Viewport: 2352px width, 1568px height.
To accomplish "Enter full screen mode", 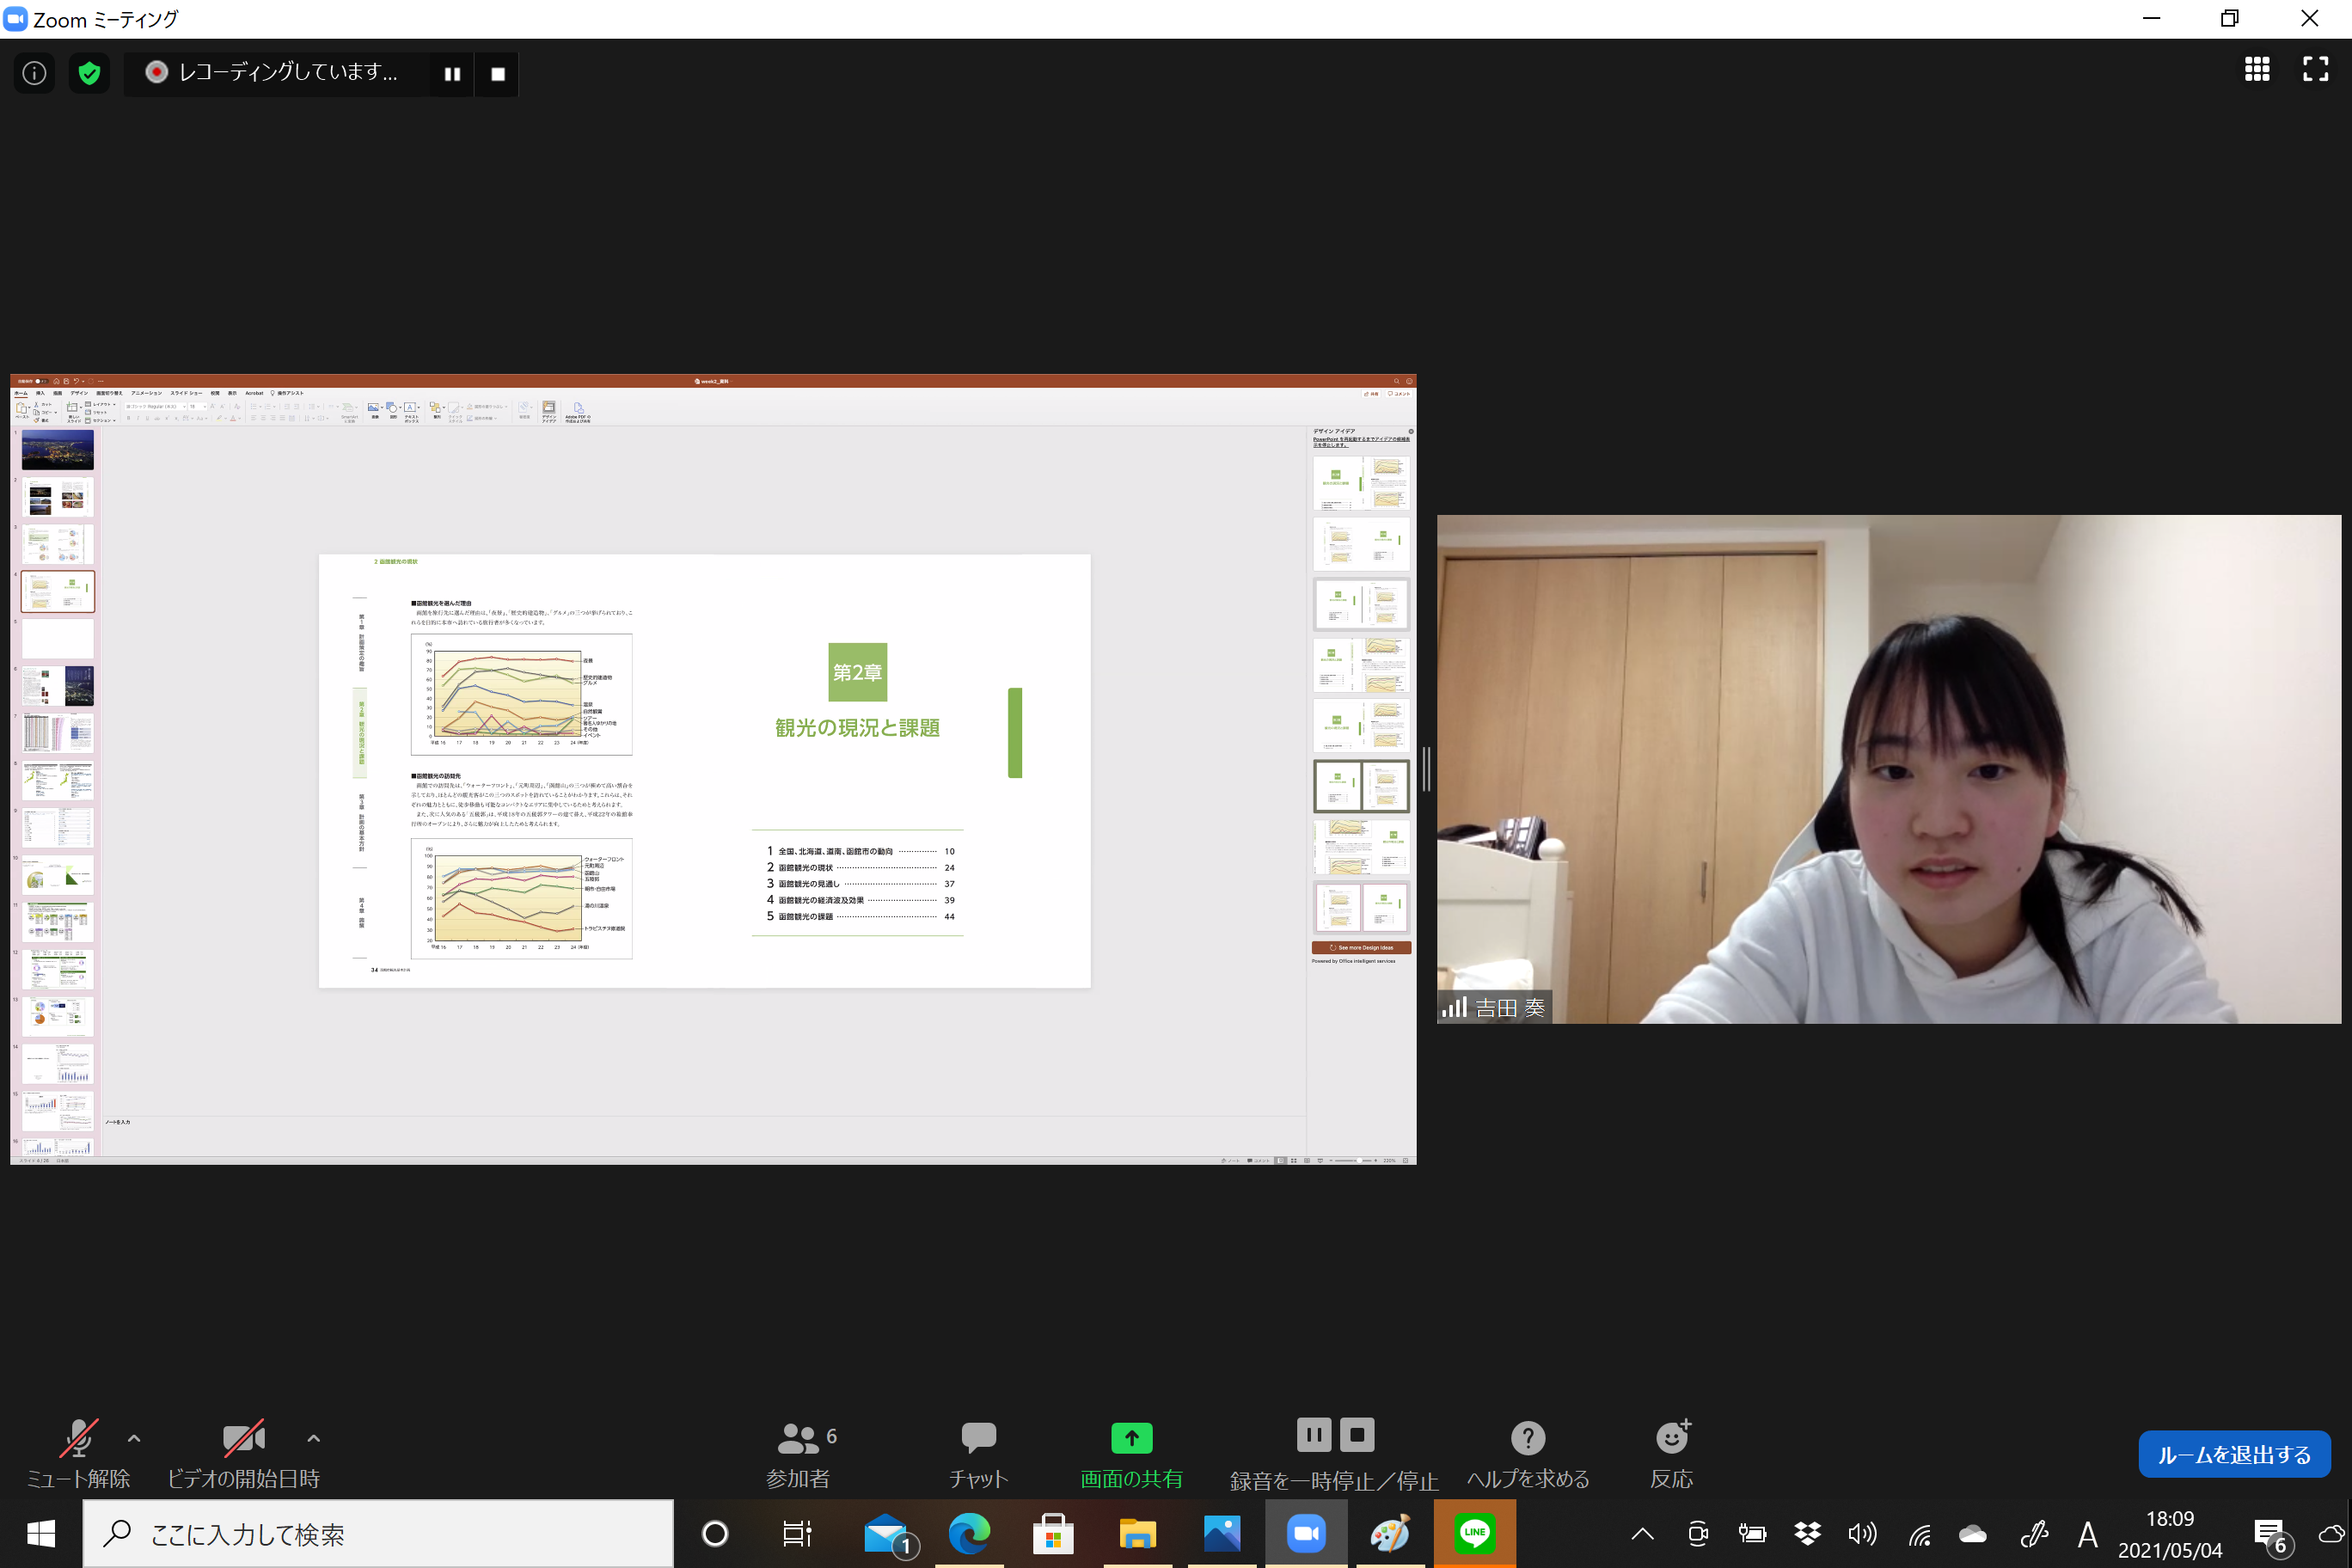I will [2315, 69].
